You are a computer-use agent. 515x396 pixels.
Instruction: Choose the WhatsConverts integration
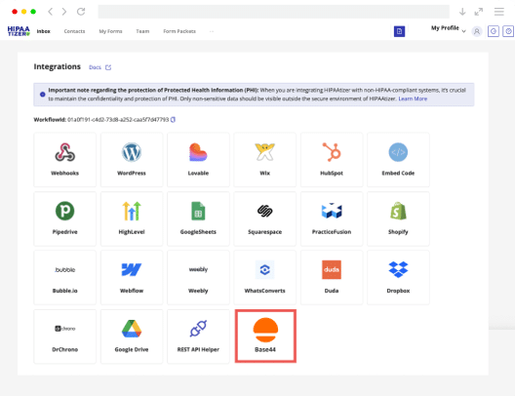tap(265, 277)
